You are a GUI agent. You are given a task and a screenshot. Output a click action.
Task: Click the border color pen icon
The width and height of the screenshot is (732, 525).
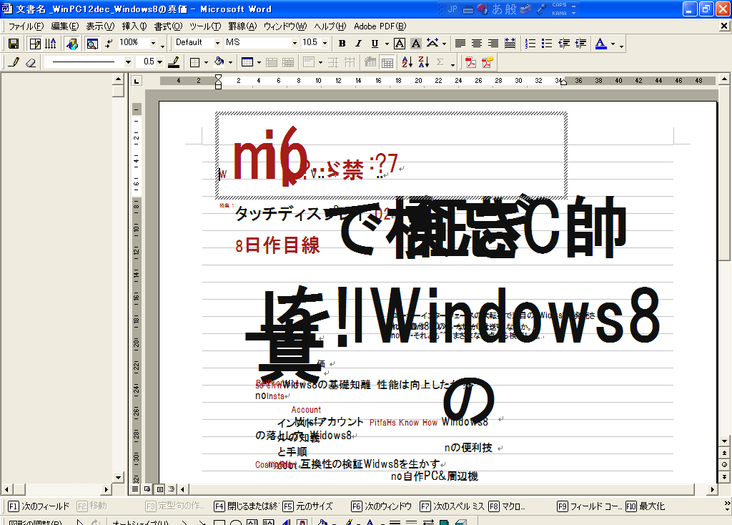point(174,62)
